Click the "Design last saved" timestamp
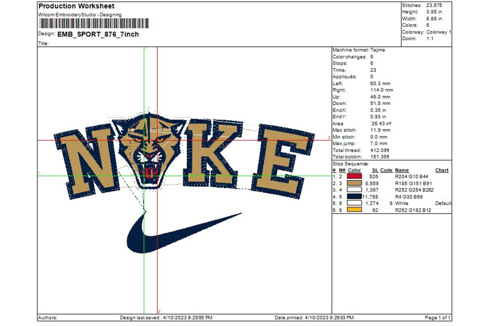This screenshot has width=490, height=326. [x=166, y=318]
